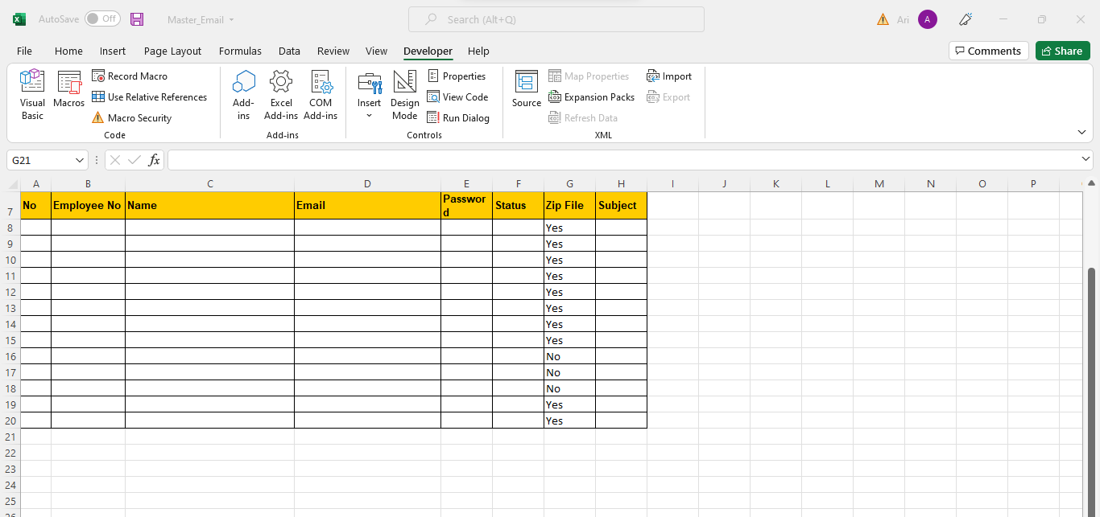Open the File menu

pyautogui.click(x=24, y=51)
